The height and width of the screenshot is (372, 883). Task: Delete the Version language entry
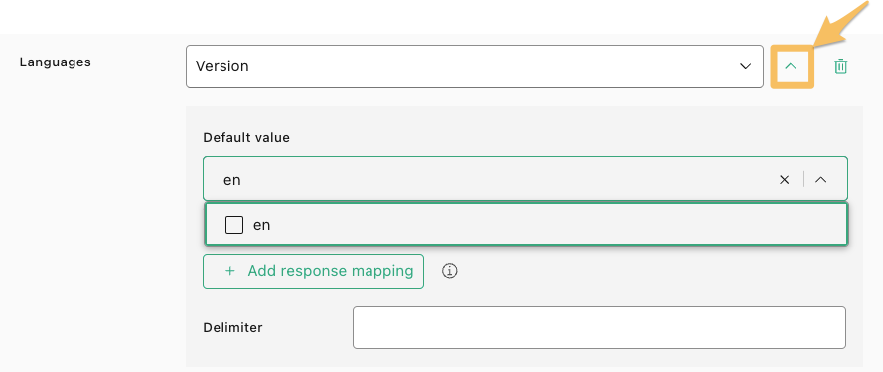click(x=840, y=66)
